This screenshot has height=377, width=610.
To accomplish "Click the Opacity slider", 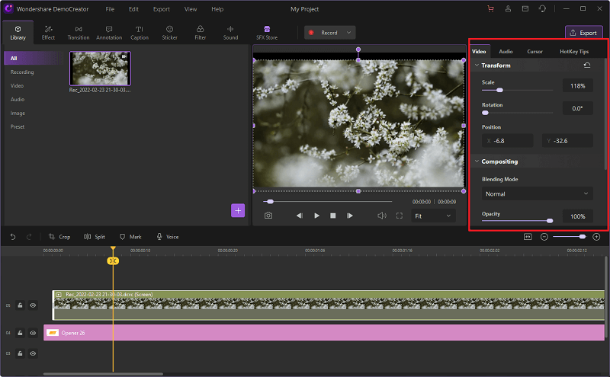I will [517, 220].
